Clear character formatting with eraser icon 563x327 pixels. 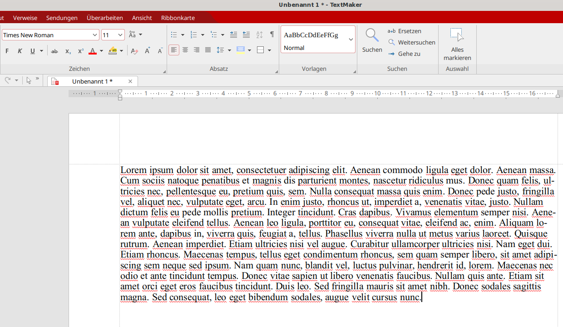[x=134, y=51]
